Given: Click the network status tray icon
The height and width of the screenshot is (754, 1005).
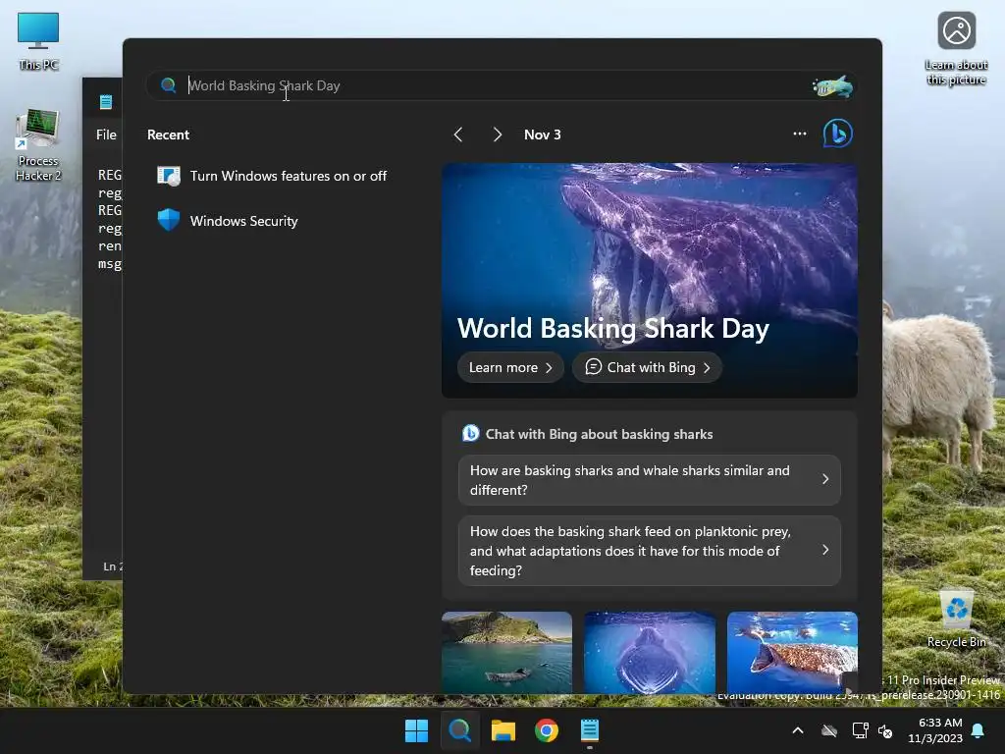Looking at the screenshot, I should (860, 730).
